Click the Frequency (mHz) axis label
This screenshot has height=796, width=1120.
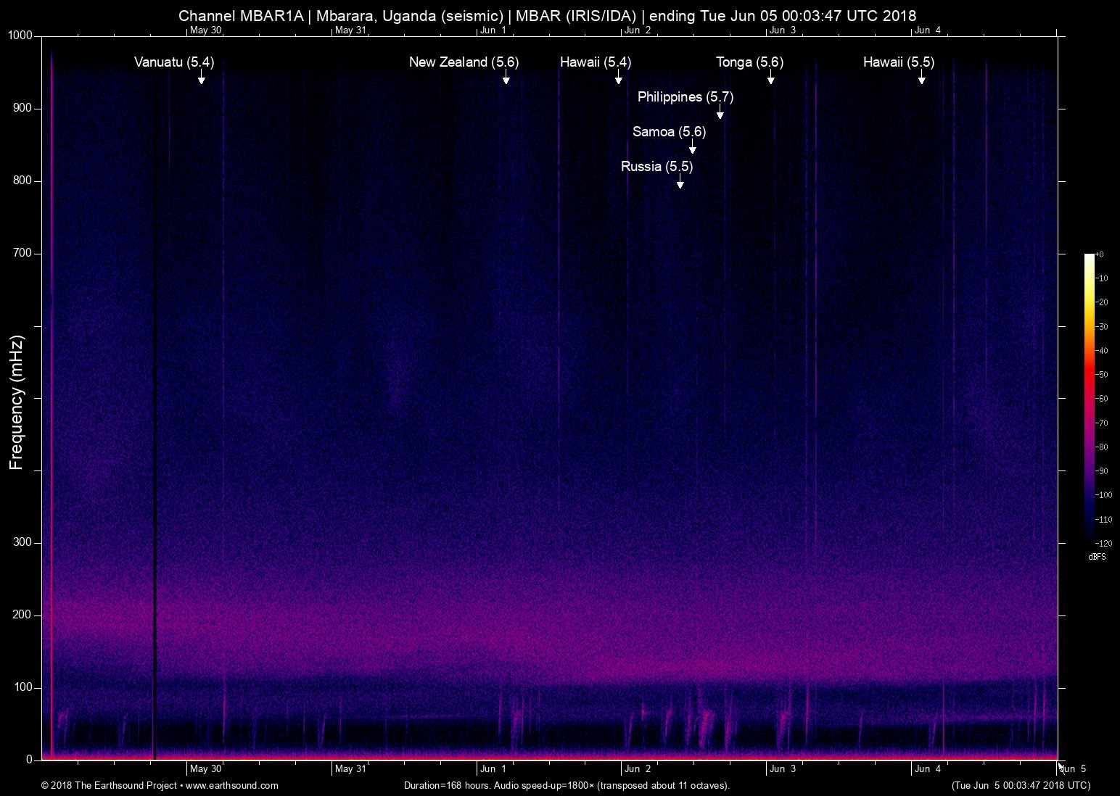pos(17,402)
